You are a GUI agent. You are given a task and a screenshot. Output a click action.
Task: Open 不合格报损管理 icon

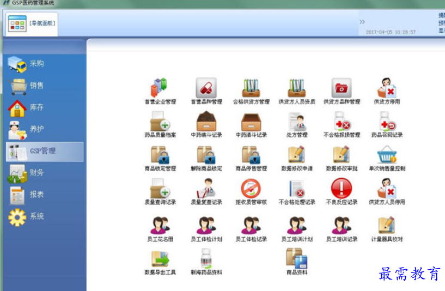pos(342,121)
